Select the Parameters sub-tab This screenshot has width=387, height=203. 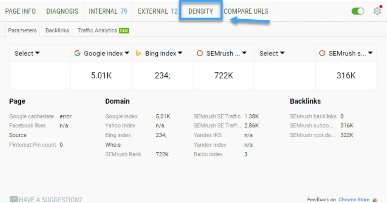(x=23, y=30)
